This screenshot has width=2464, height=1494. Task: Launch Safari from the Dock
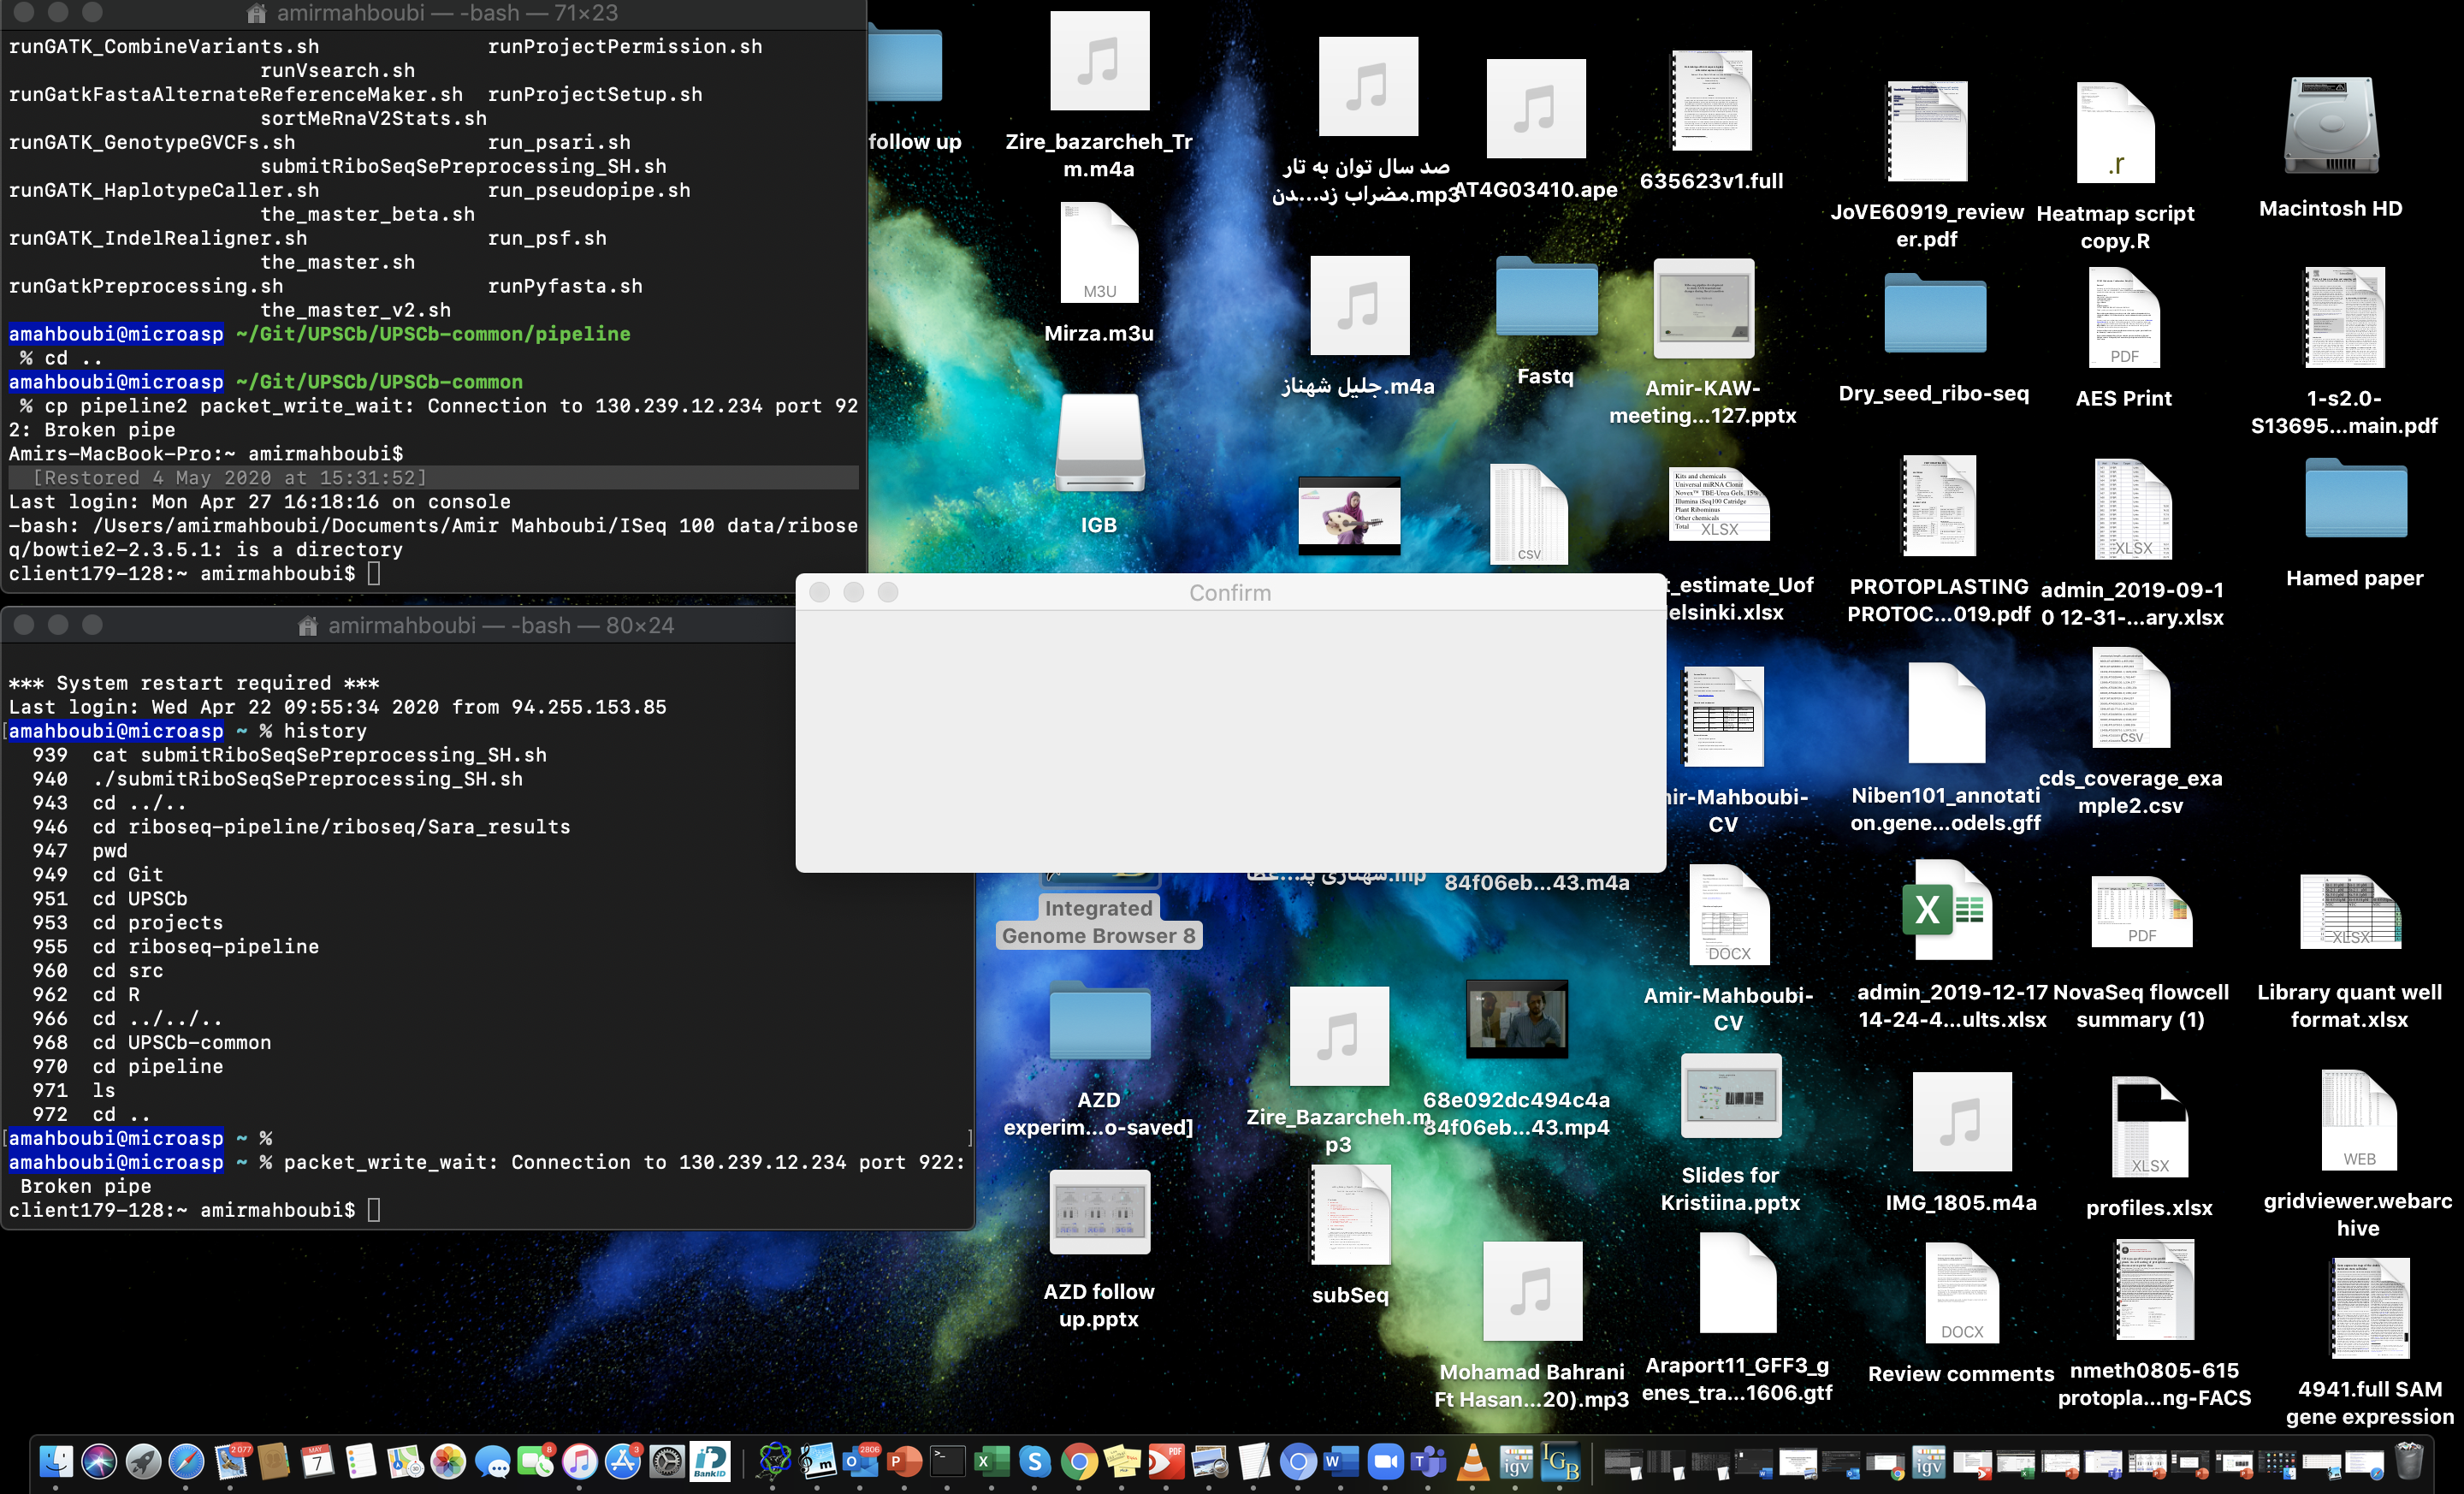[186, 1462]
